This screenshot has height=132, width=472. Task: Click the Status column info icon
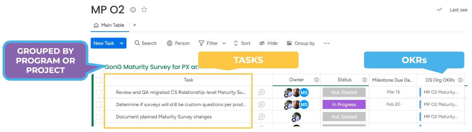(x=364, y=80)
